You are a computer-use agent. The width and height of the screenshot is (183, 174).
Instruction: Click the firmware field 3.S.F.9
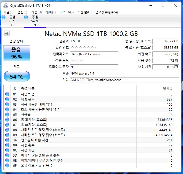point(94,41)
